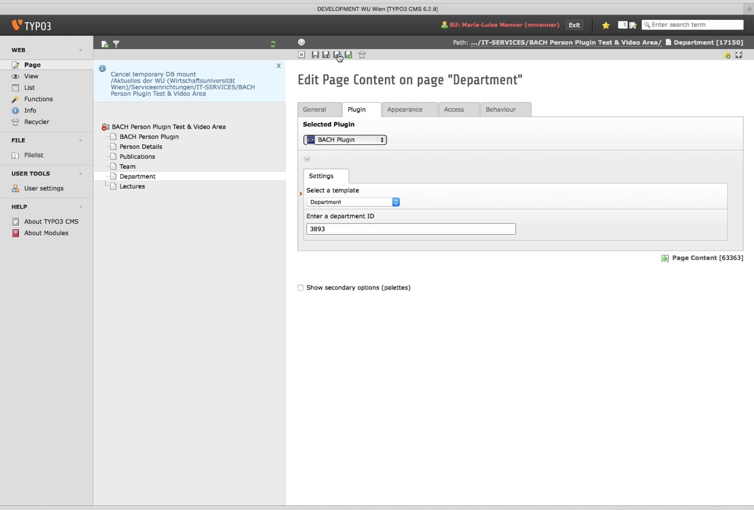Toggle Show secondary options (palettes) checkbox
Viewport: 754px width, 510px height.
click(300, 288)
